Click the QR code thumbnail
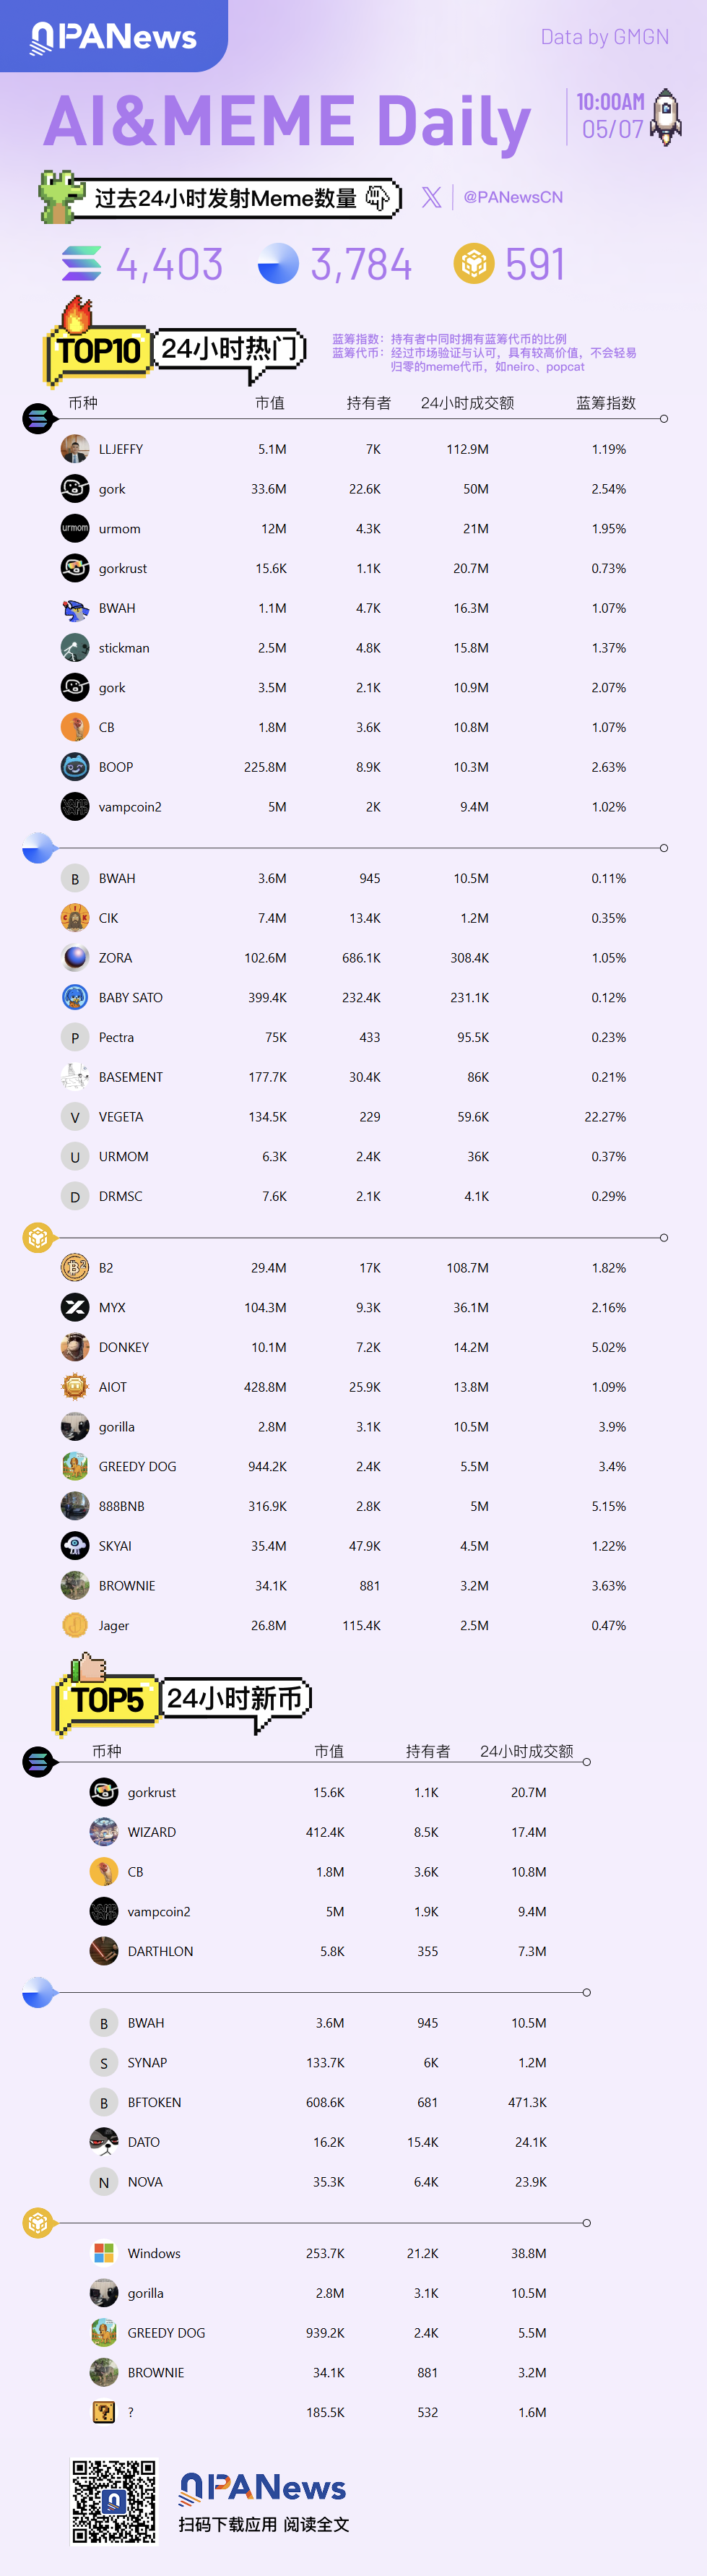This screenshot has width=707, height=2576. click(x=114, y=2501)
